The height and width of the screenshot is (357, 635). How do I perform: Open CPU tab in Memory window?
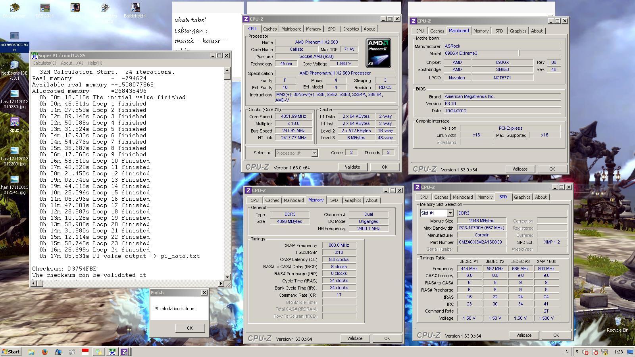click(254, 200)
